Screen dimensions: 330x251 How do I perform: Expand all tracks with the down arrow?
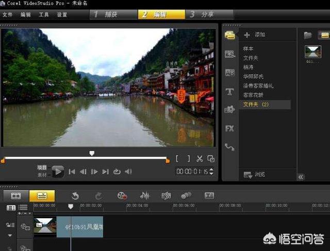(x=10, y=236)
